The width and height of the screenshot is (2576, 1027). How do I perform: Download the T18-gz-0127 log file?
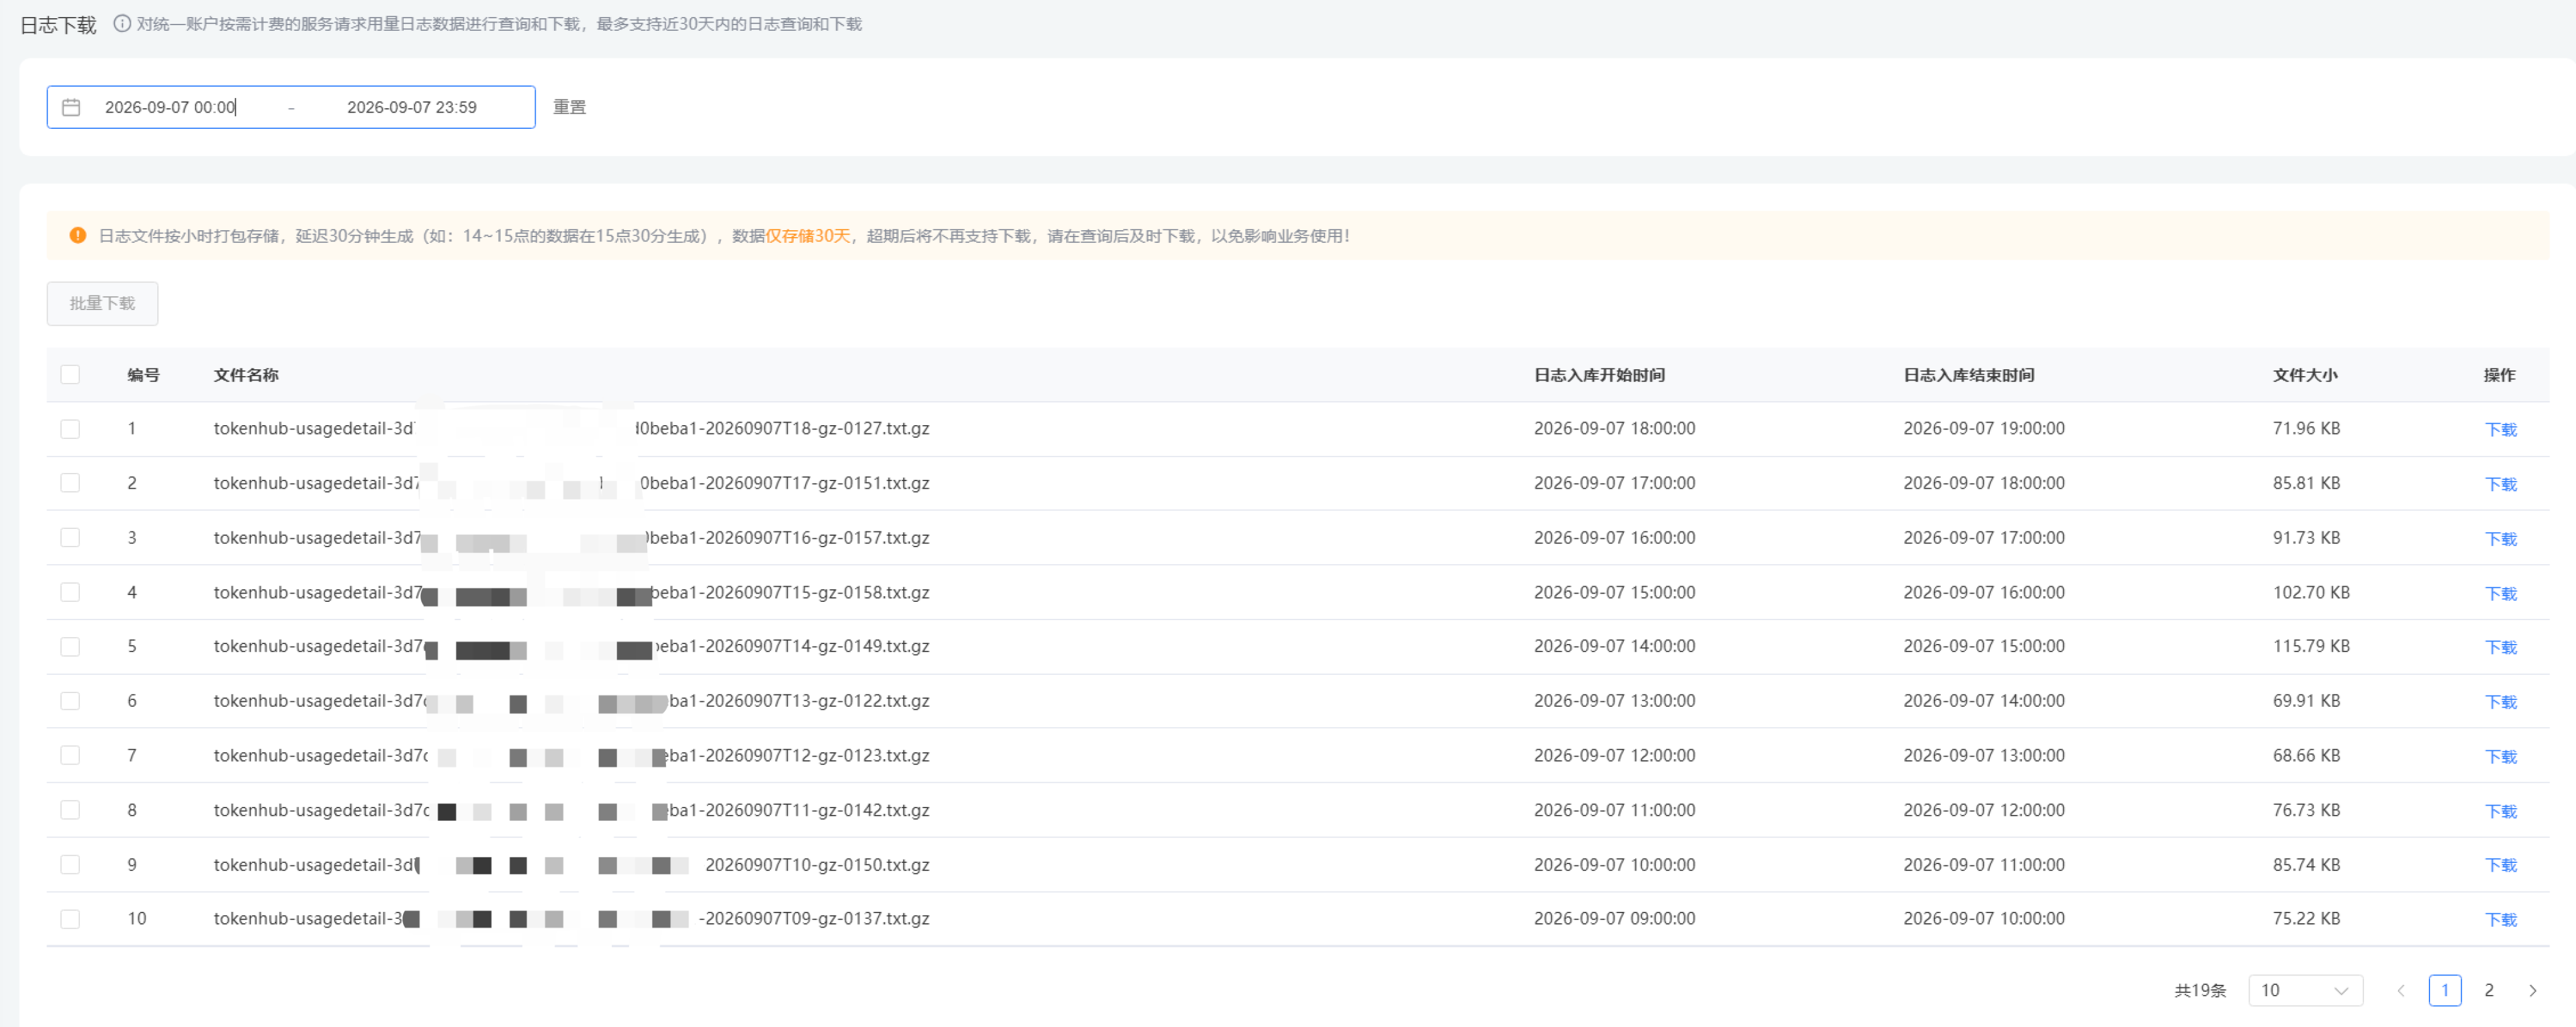2501,430
